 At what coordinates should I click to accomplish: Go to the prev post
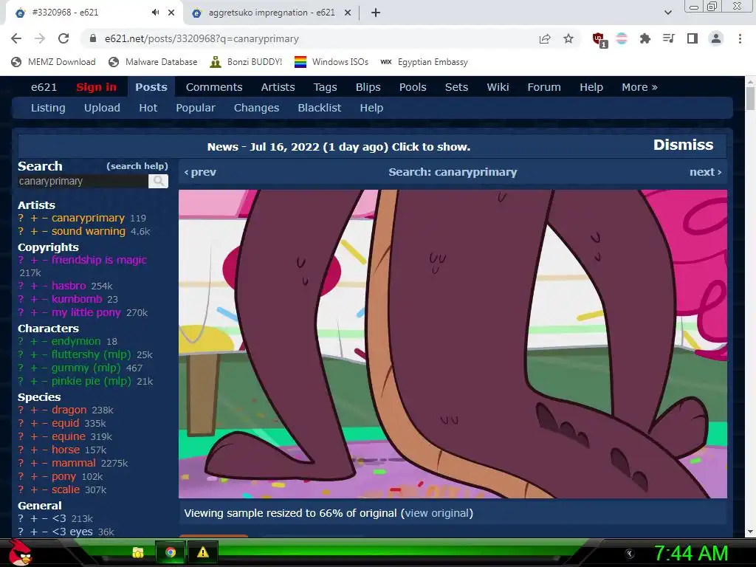click(x=200, y=172)
